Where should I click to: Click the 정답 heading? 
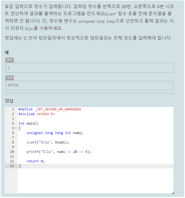click(x=9, y=101)
